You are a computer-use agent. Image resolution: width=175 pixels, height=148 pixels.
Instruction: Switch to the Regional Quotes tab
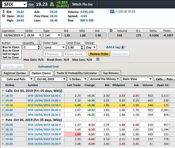pos(15,73)
